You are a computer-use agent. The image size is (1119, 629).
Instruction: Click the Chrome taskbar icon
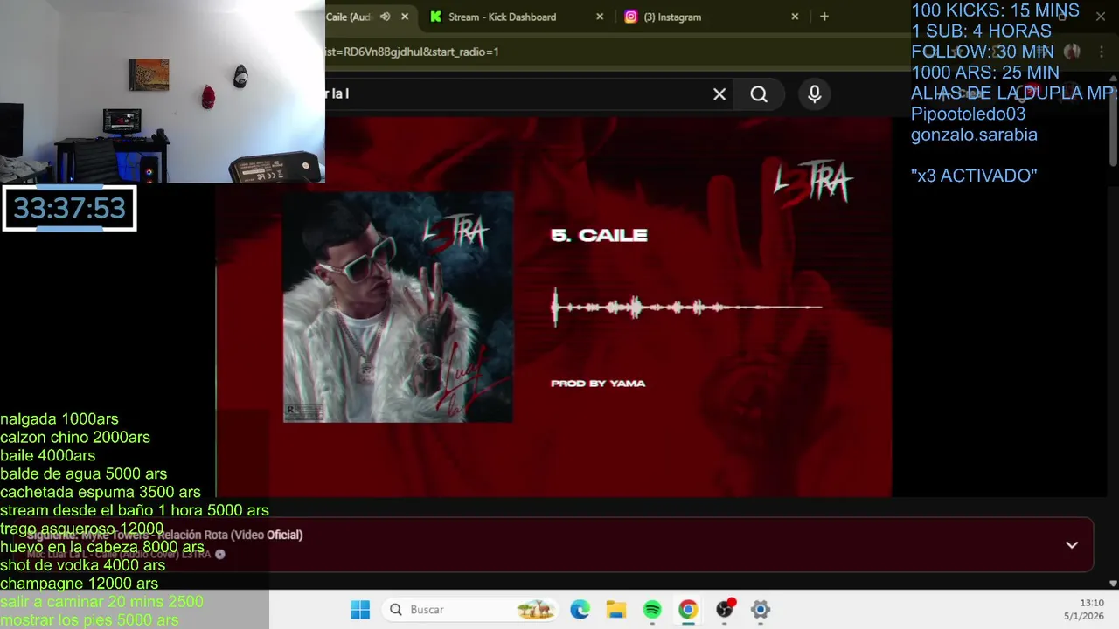click(x=688, y=610)
